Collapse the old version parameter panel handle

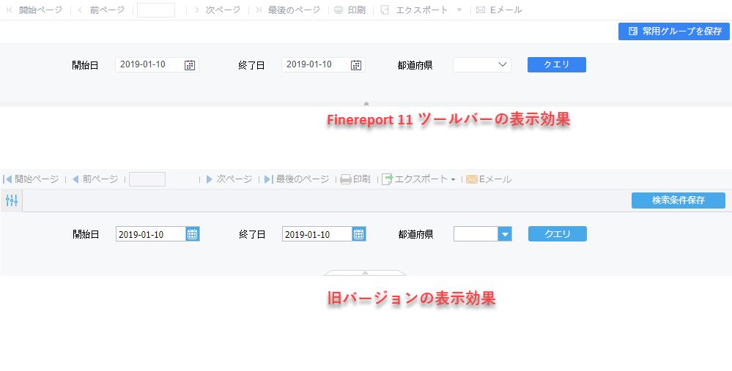pyautogui.click(x=365, y=273)
